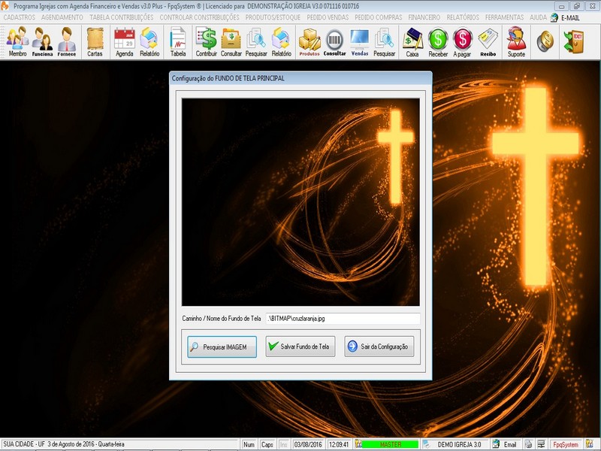
Task: Click the Caminho / Nome path field
Action: coord(343,319)
